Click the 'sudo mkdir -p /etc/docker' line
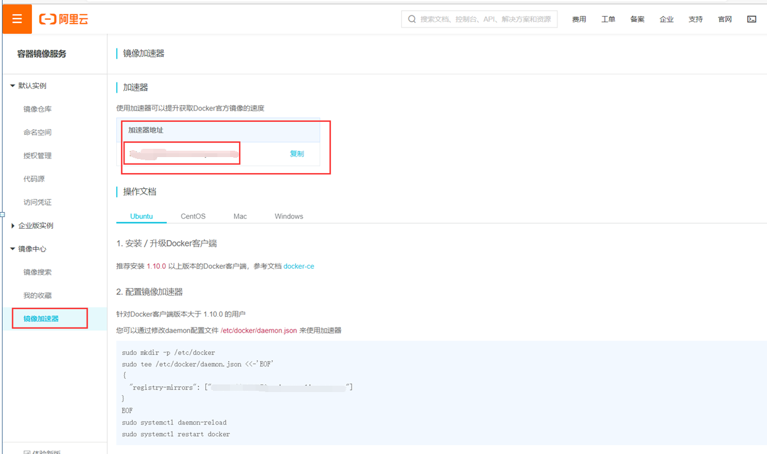 click(168, 352)
